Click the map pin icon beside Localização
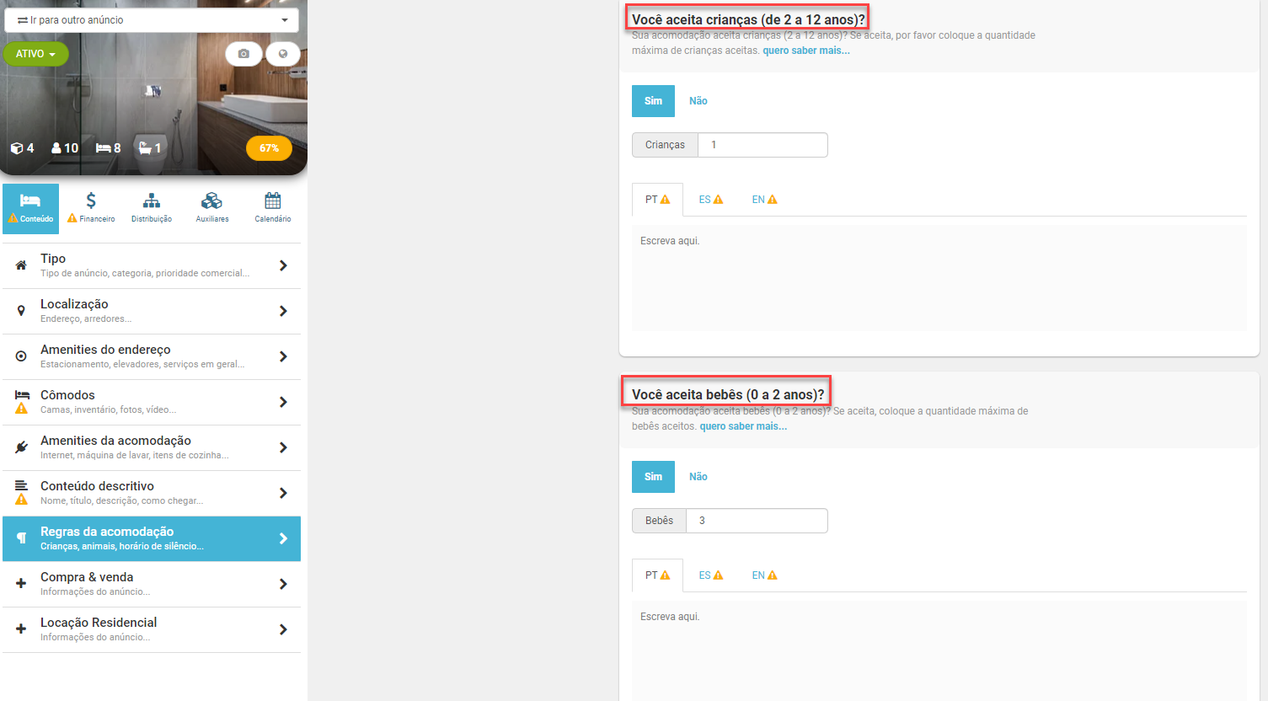The image size is (1268, 701). coord(21,311)
